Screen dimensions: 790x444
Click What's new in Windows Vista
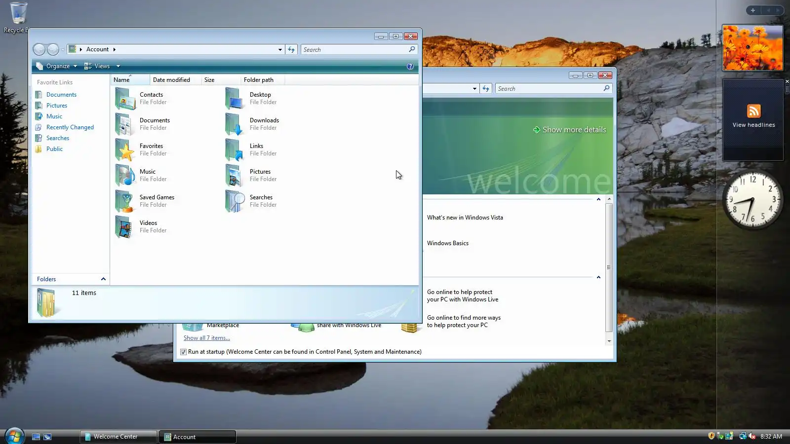465,218
